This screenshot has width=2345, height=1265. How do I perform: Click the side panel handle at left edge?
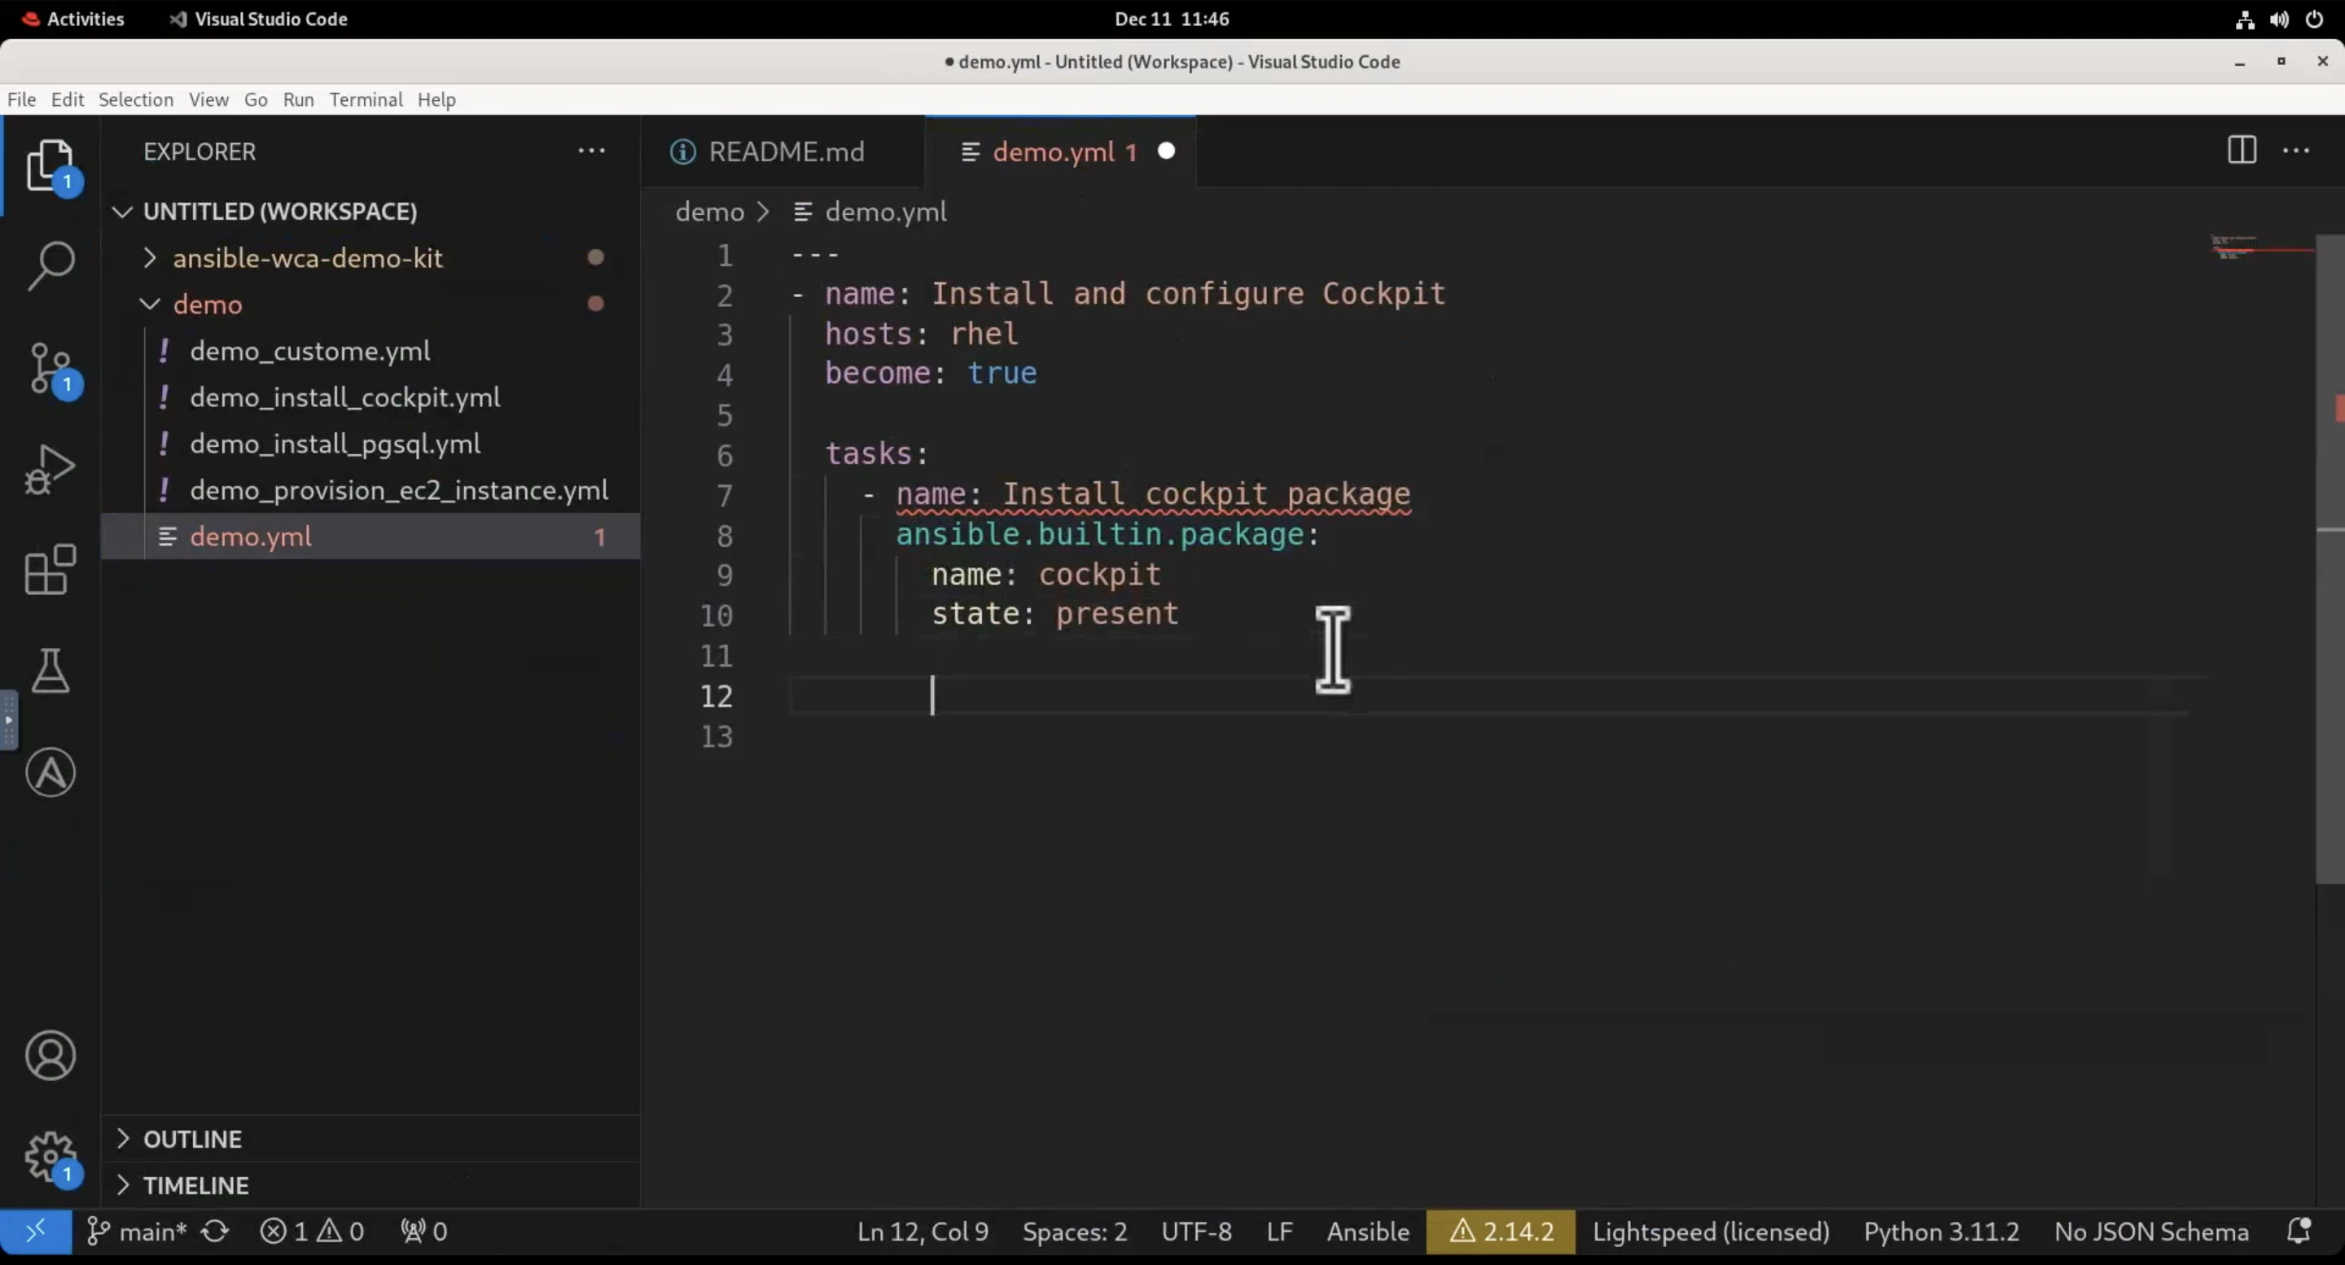pyautogui.click(x=8, y=720)
